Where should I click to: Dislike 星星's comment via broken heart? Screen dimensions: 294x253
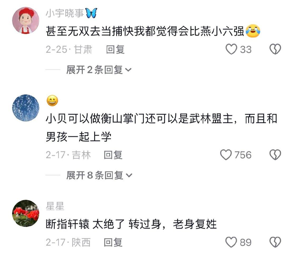click(275, 242)
